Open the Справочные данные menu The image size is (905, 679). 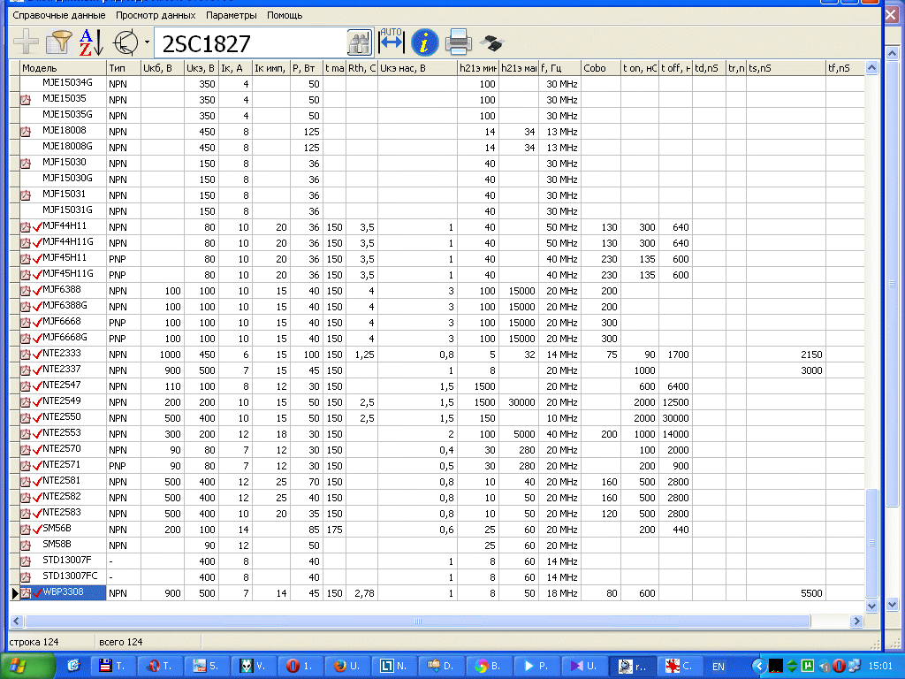tap(59, 15)
